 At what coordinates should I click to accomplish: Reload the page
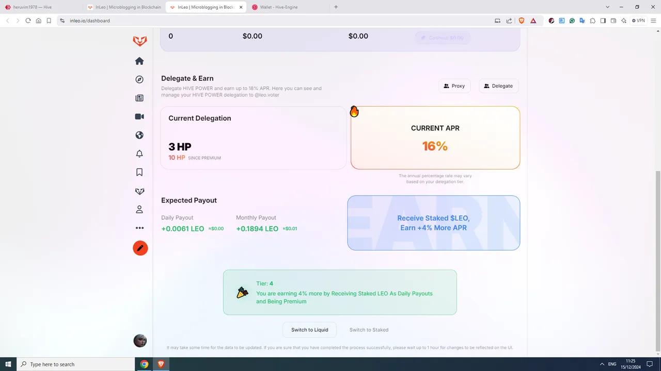click(x=28, y=21)
